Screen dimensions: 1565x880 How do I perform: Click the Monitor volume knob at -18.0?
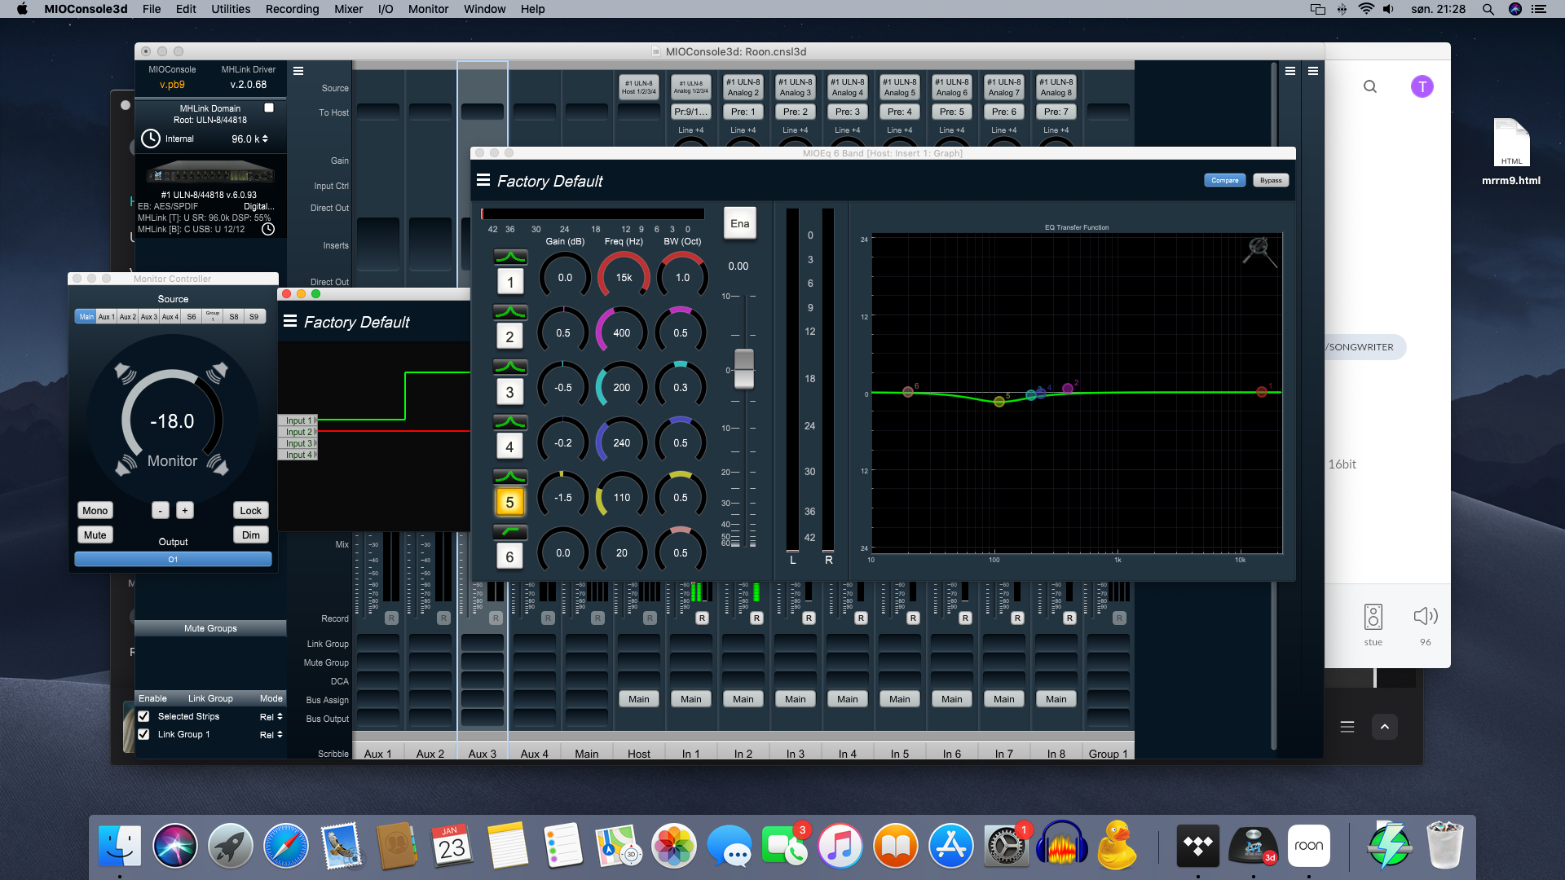[x=172, y=421]
